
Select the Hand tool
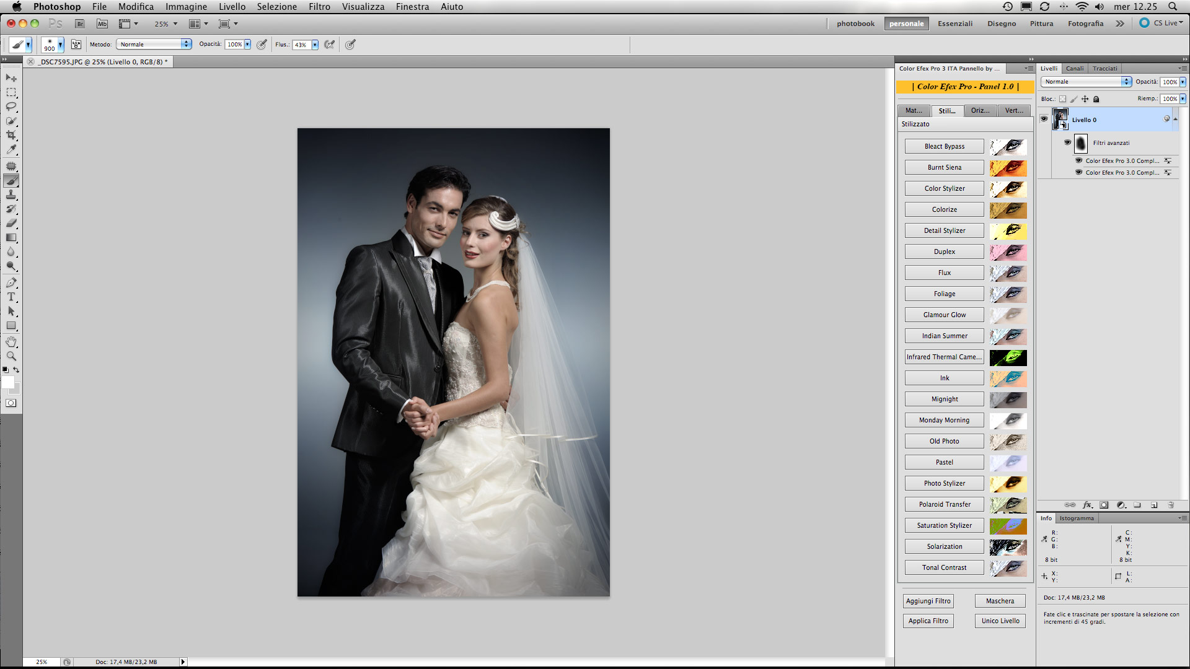[11, 342]
